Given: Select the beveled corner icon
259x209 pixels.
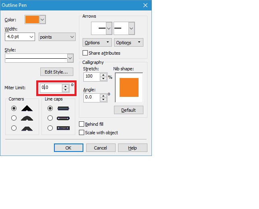Looking at the screenshot, I should (27, 128).
